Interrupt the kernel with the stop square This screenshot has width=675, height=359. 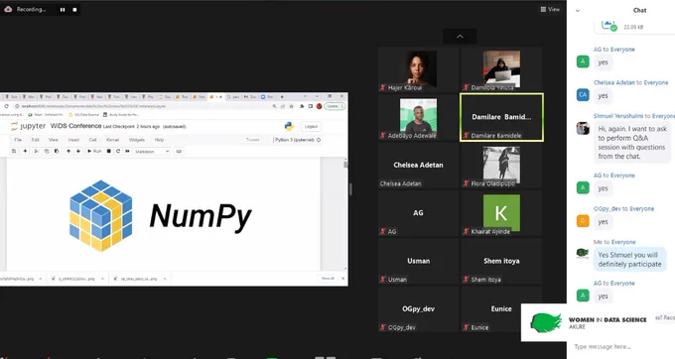click(108, 152)
